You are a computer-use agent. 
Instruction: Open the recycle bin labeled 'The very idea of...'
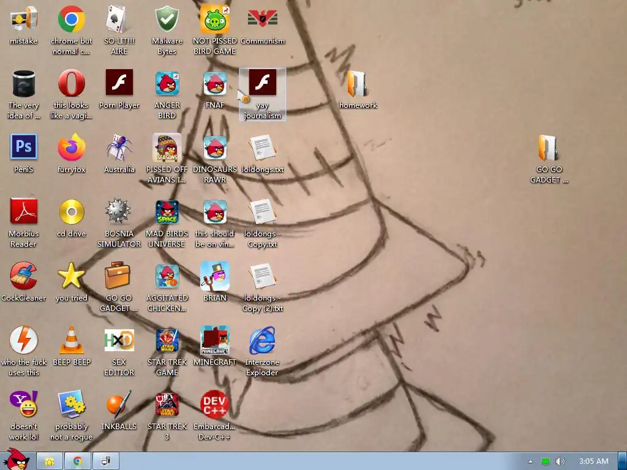click(24, 83)
